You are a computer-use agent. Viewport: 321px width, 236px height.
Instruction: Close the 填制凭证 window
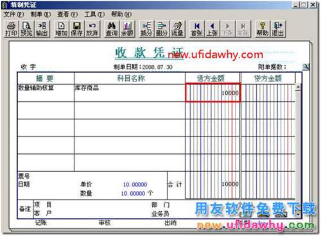click(x=313, y=4)
